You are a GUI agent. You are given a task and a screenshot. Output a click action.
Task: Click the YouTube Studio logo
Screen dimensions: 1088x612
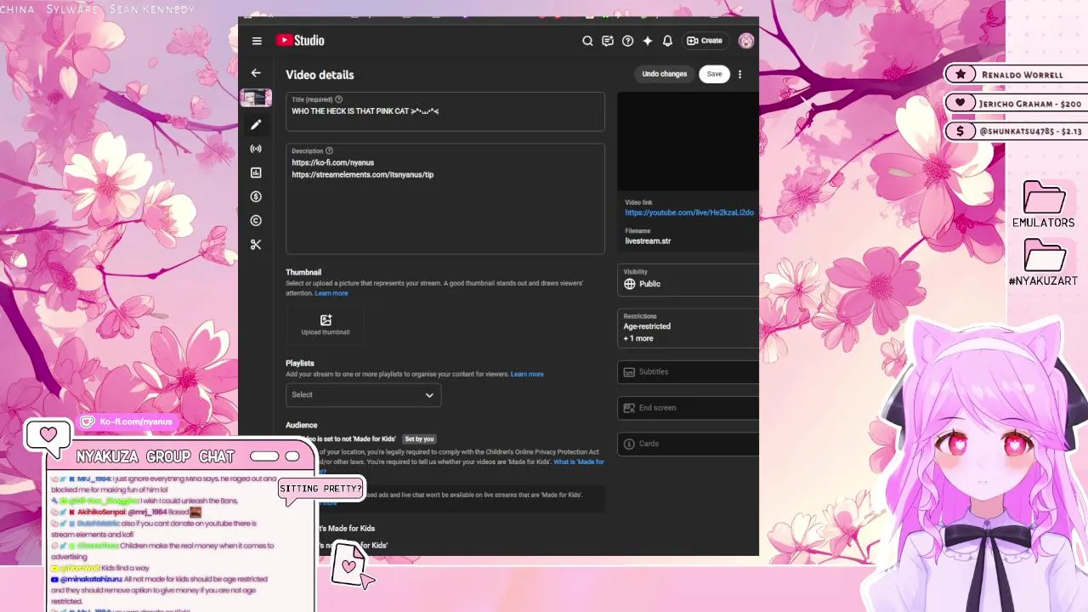pyautogui.click(x=299, y=41)
